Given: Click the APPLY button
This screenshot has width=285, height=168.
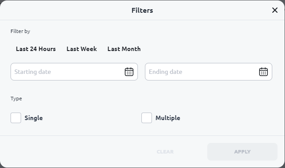Looking at the screenshot, I should click(x=242, y=152).
